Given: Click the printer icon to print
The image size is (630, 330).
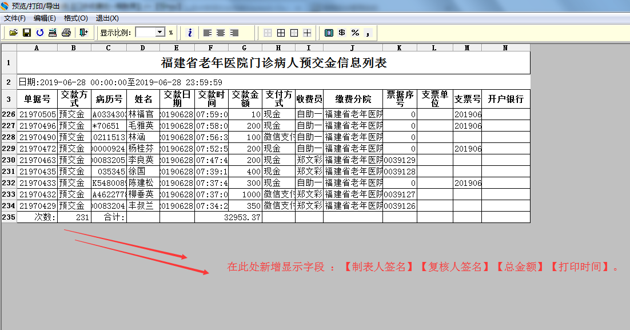Looking at the screenshot, I should coord(66,33).
